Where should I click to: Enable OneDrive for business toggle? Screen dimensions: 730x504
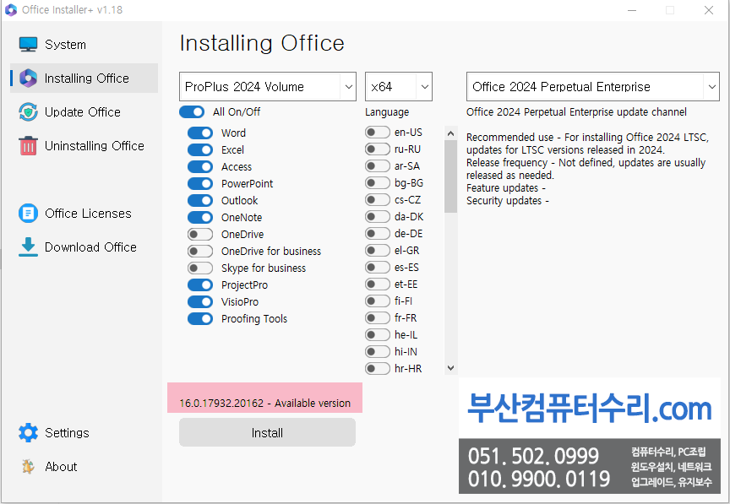tap(200, 252)
